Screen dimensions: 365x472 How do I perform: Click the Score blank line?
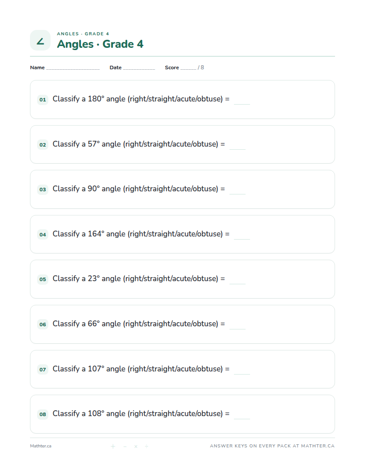(188, 69)
